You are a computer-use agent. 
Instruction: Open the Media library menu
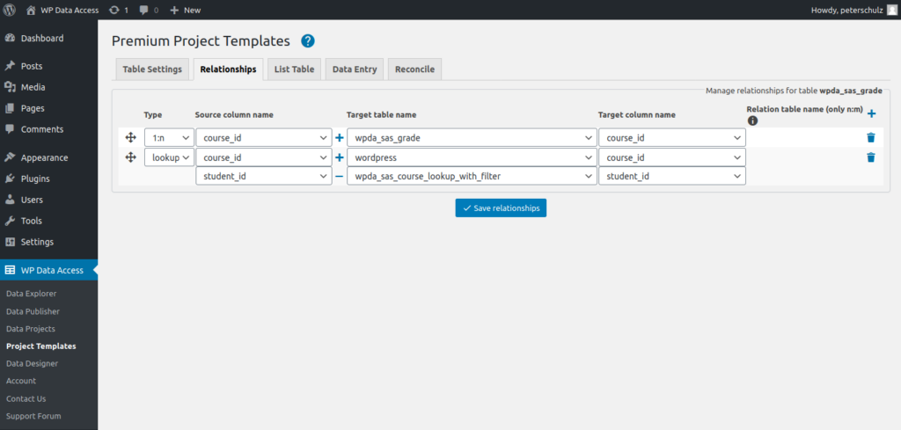point(49,87)
